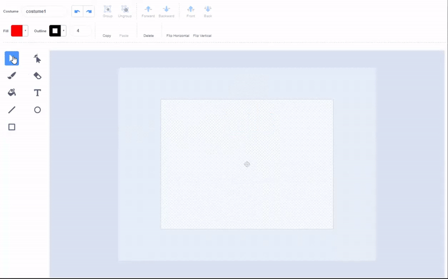Viewport: 448px width, 279px height.
Task: Click Flip Horizontal
Action: point(178,35)
